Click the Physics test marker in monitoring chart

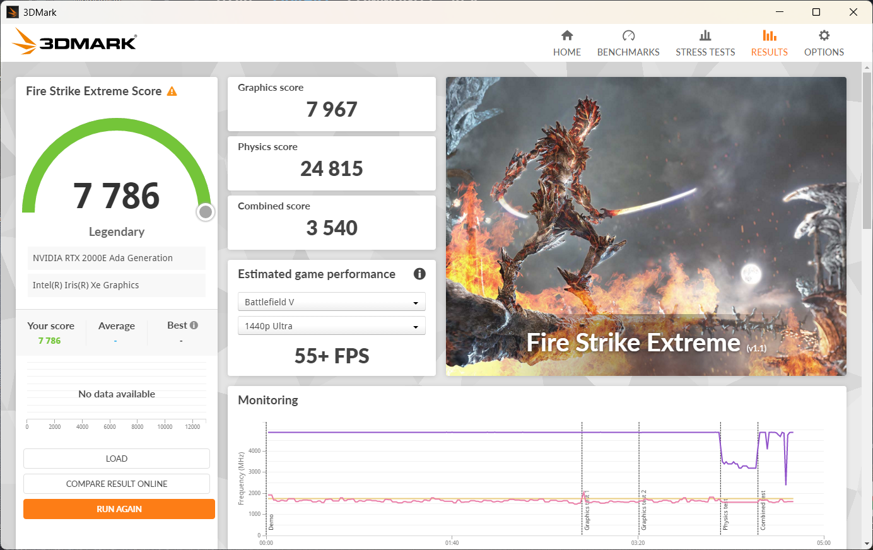[725, 513]
